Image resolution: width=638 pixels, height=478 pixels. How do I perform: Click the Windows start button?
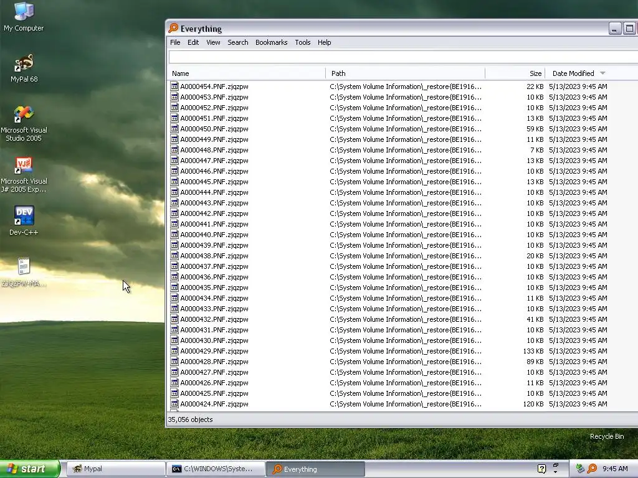(30, 469)
